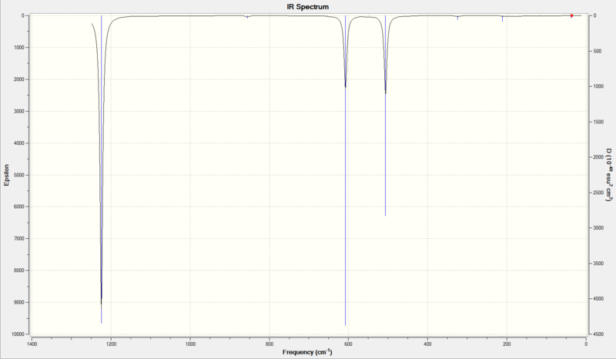Select the strongest peak line near 1220 cm-1
This screenshot has height=359, width=616.
(x=102, y=169)
